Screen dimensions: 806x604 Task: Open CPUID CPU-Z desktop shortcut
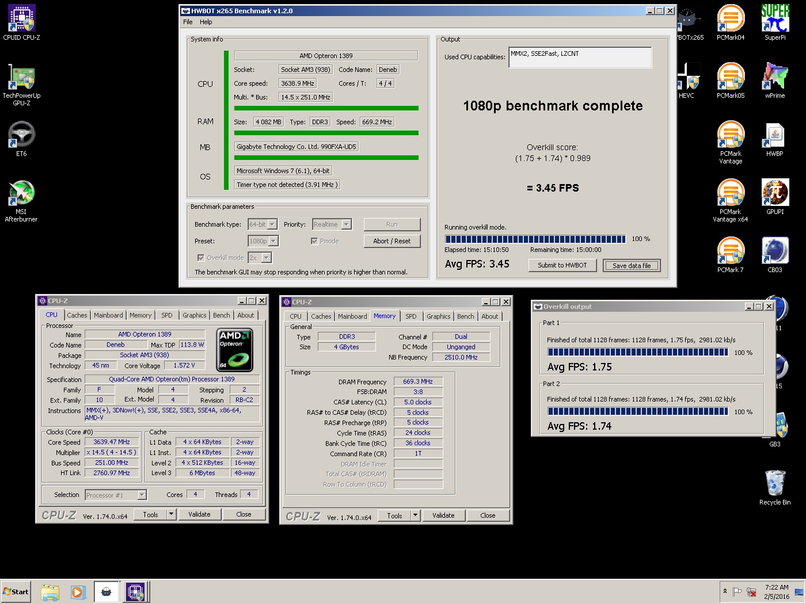click(22, 23)
